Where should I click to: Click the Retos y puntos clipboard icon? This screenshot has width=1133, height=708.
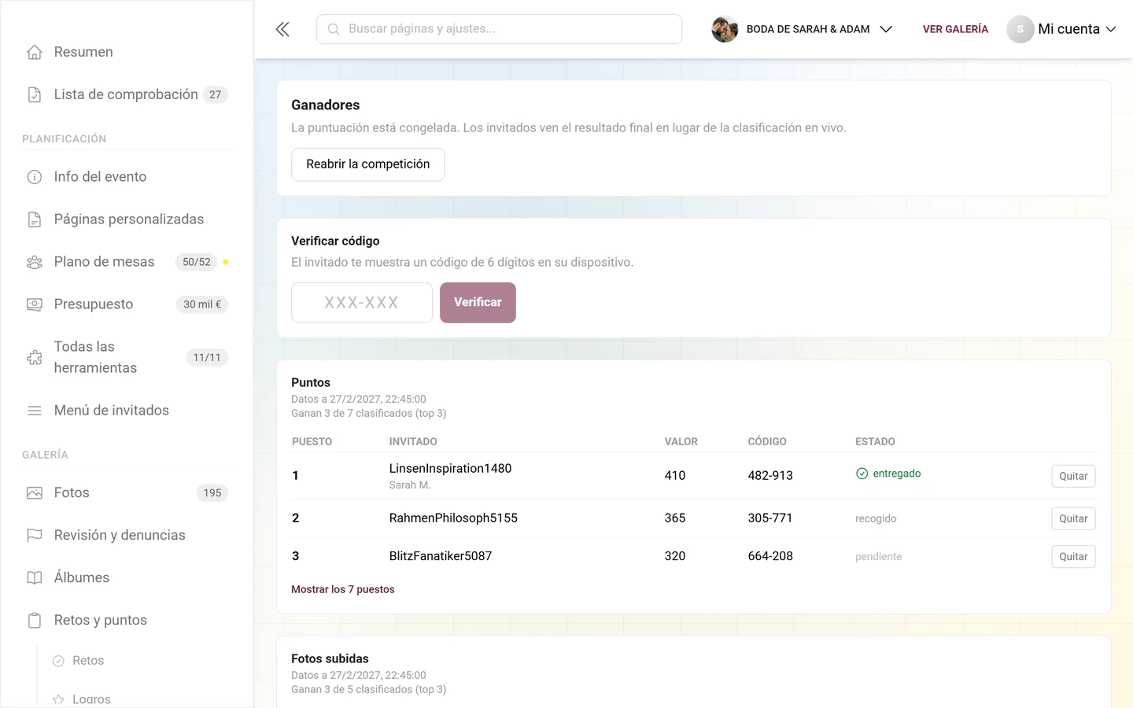pyautogui.click(x=35, y=620)
